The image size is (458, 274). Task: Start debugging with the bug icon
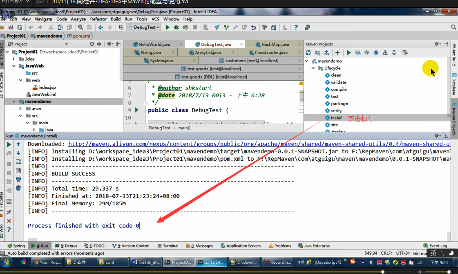(x=176, y=27)
